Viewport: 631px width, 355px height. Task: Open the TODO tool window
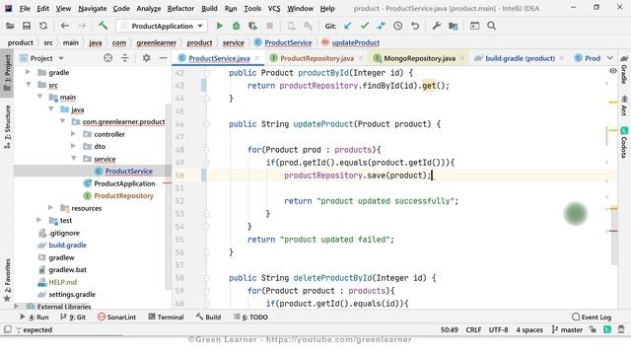[x=250, y=318]
